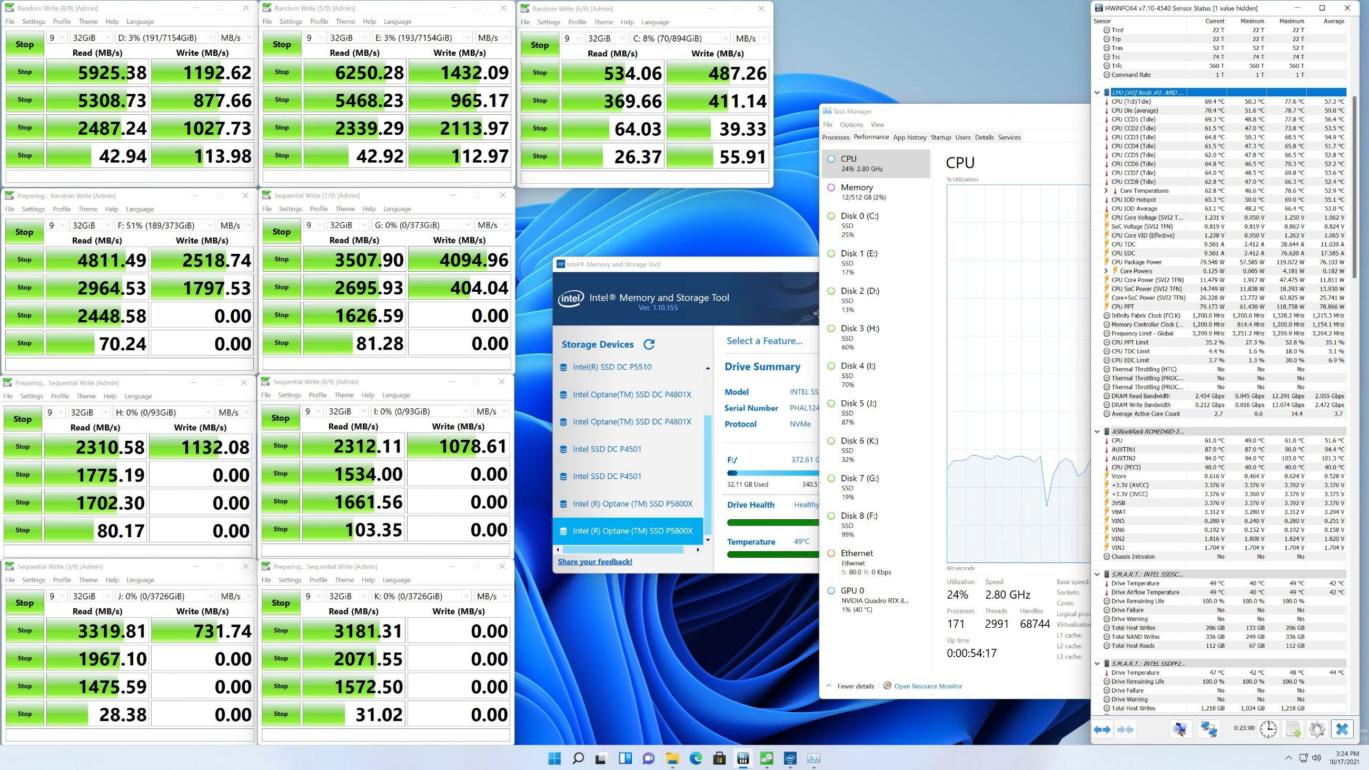Open Task View on taskbar
Image resolution: width=1369 pixels, height=770 pixels.
click(602, 758)
